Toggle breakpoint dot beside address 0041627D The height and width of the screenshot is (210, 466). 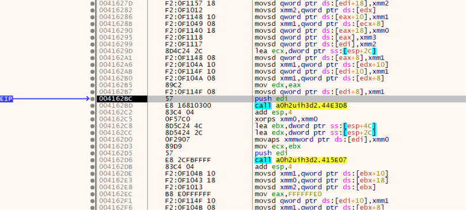[x=92, y=3]
